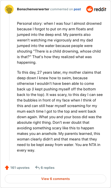Click the orange upvote arrow
The width and height of the screenshot is (111, 188).
coord(7,167)
